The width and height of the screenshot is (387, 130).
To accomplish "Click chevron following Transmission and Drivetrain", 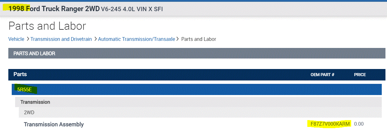I will [95, 39].
